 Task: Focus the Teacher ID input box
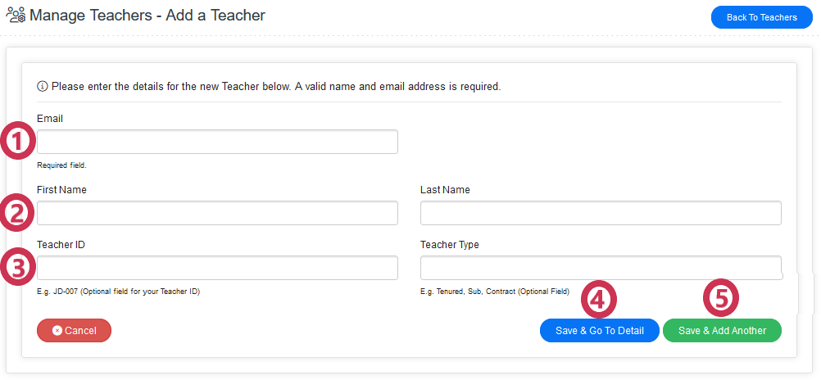pyautogui.click(x=217, y=268)
